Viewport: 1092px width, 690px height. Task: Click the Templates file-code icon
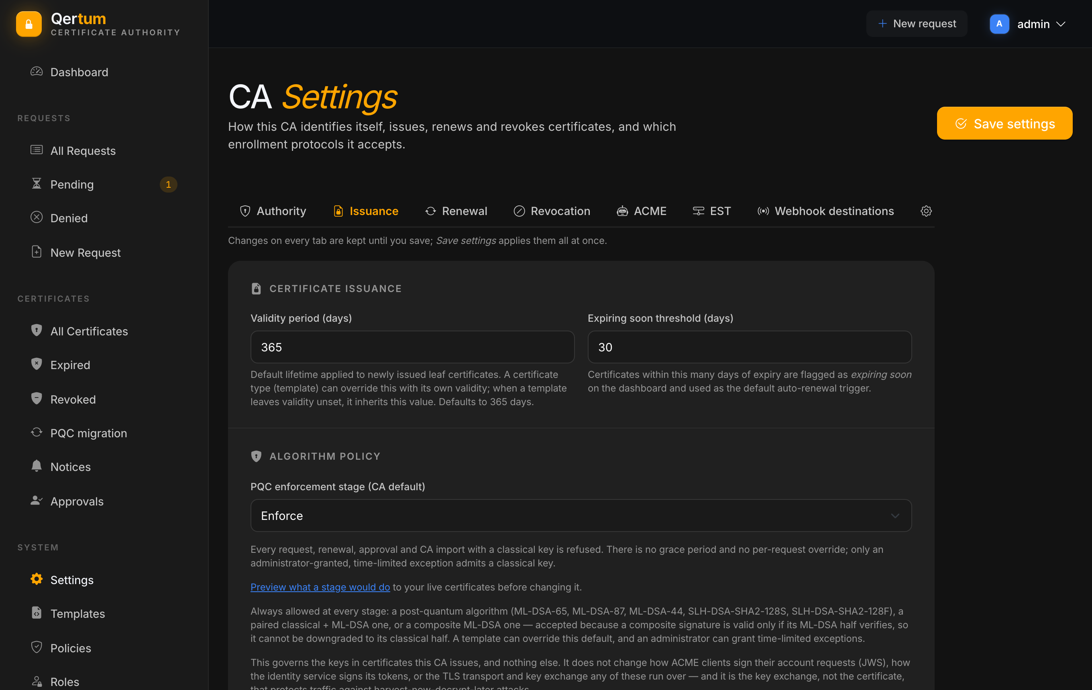point(36,613)
